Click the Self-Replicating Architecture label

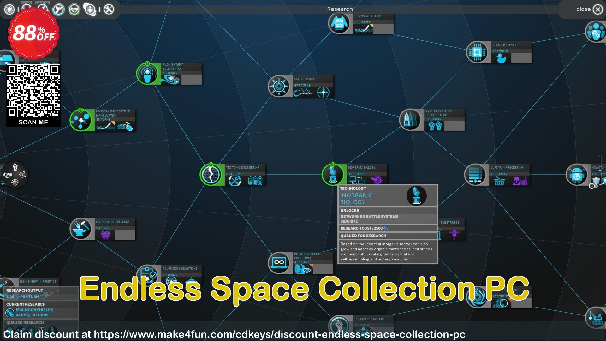coord(438,113)
